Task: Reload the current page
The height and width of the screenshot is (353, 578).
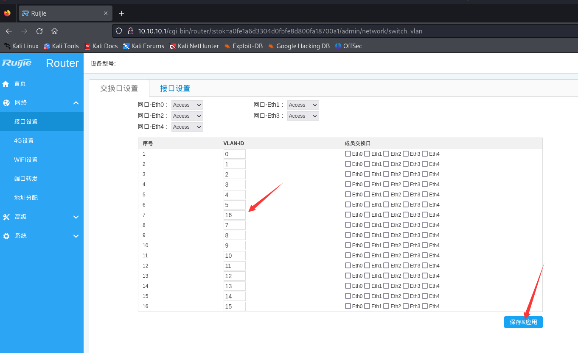Action: (39, 31)
